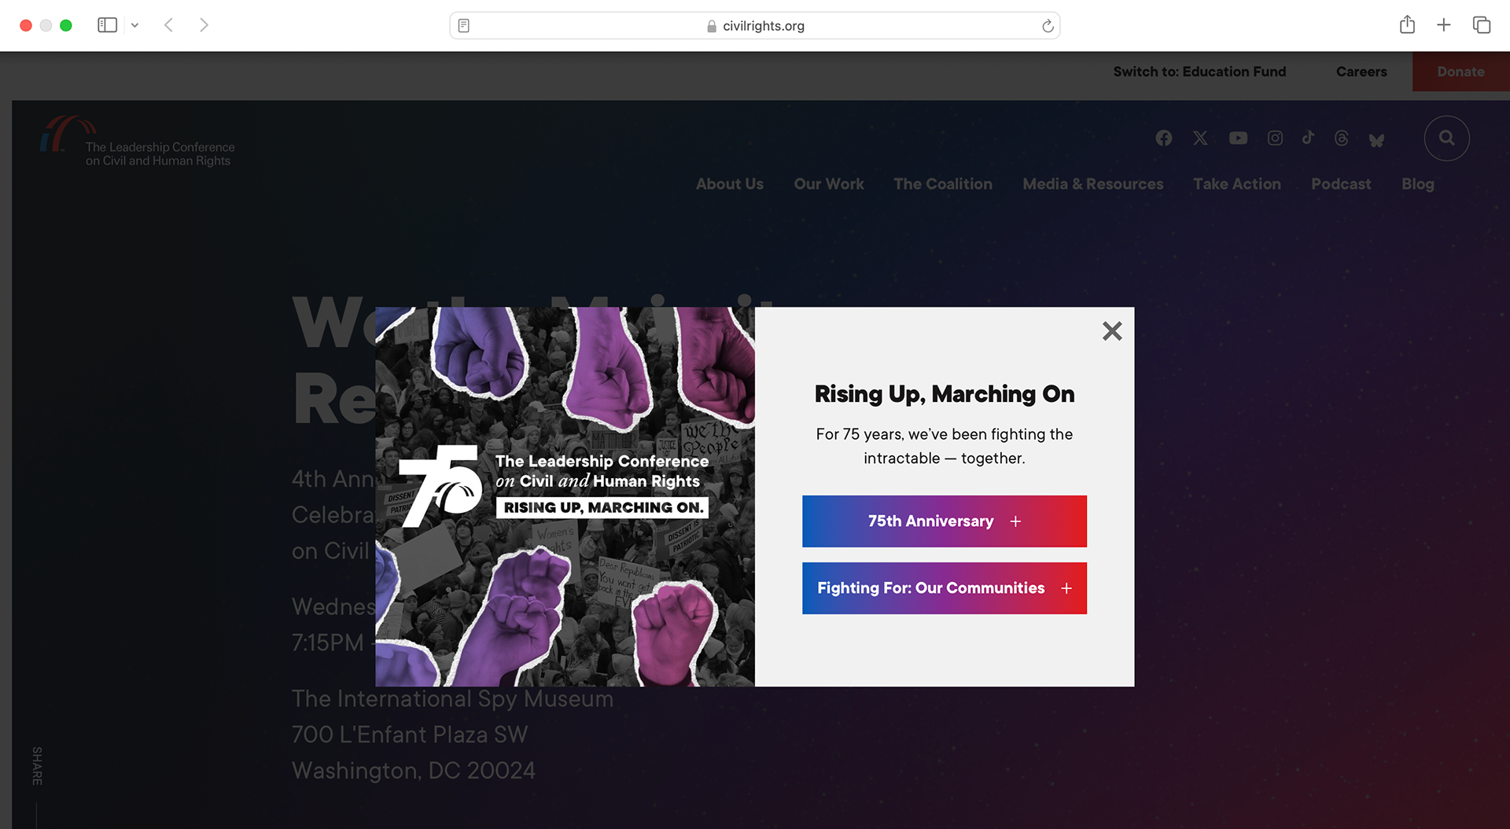The width and height of the screenshot is (1510, 829).
Task: Click the red Donate button
Action: coord(1460,72)
